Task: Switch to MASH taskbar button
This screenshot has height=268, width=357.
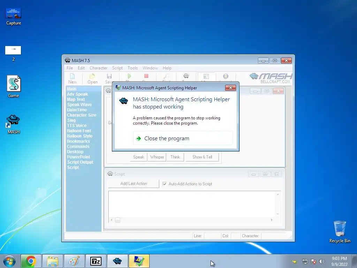Action: (x=117, y=261)
